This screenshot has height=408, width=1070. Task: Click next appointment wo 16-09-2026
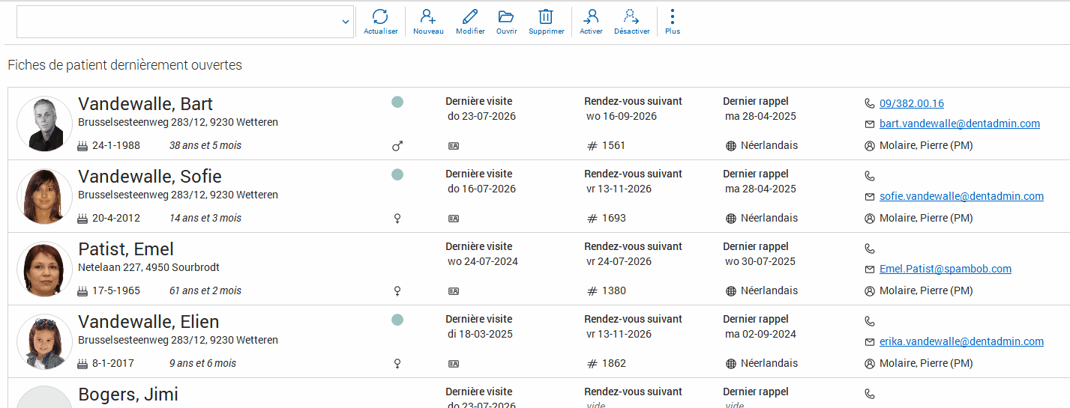click(x=622, y=116)
